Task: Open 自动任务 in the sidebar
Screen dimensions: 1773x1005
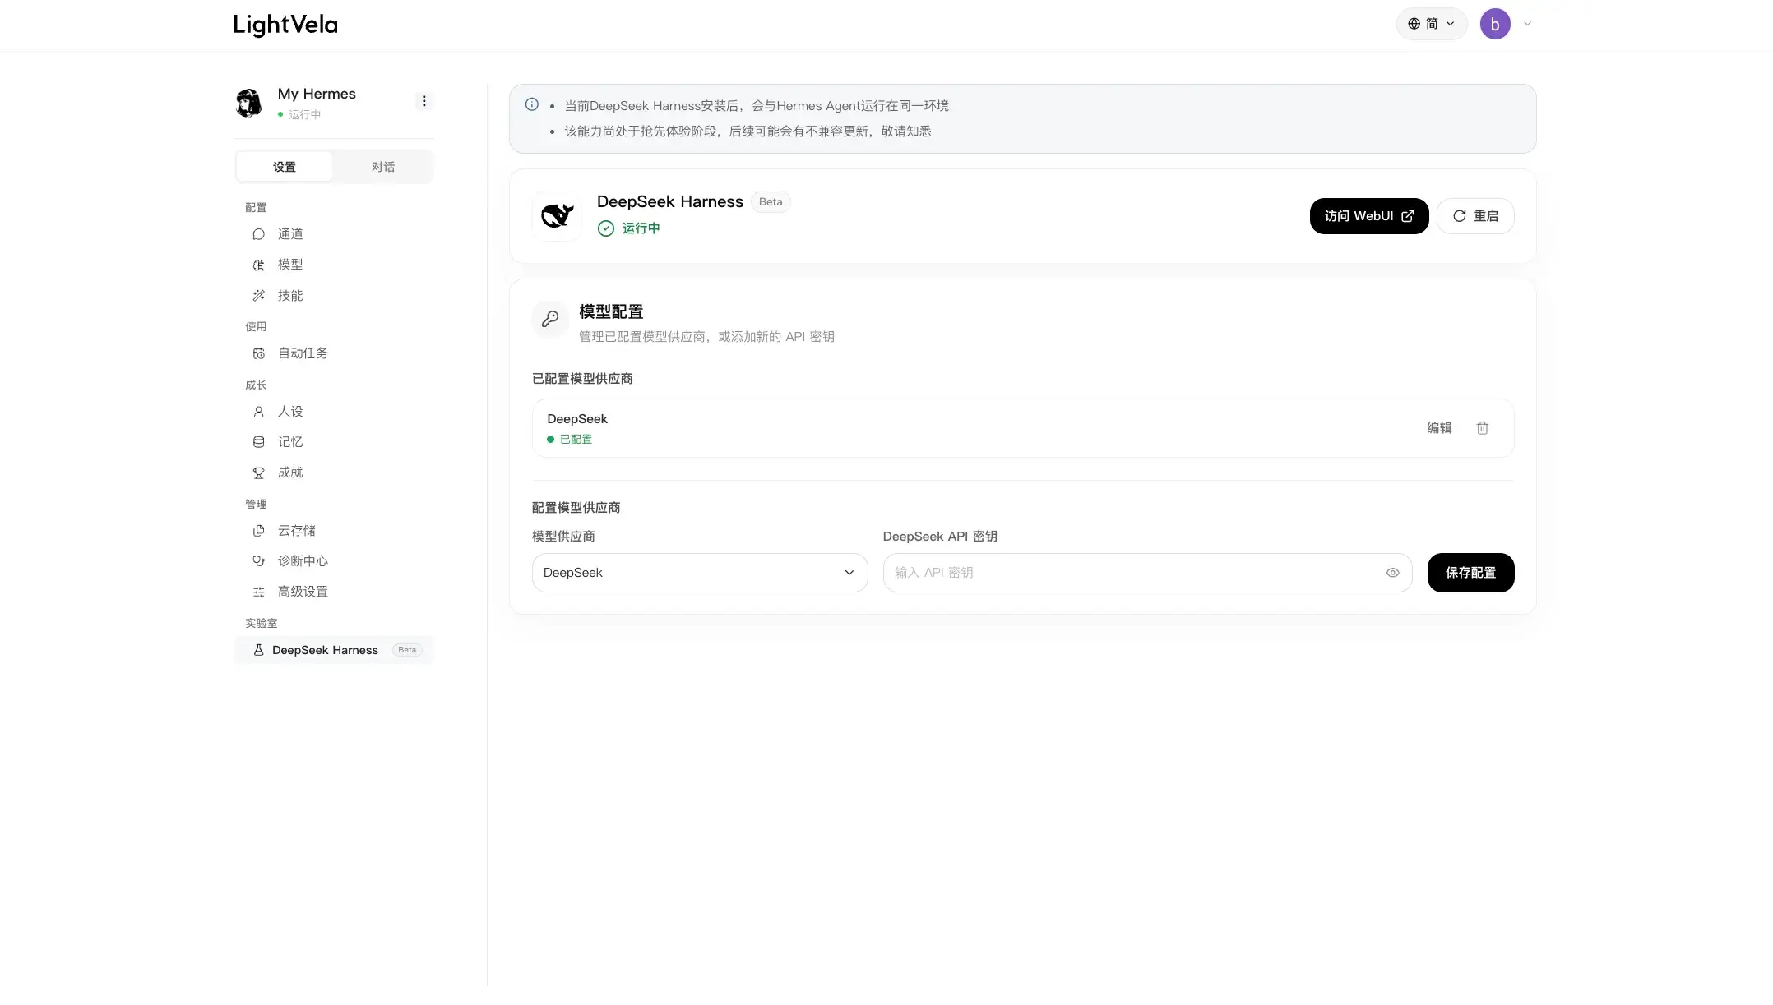Action: pyautogui.click(x=333, y=353)
